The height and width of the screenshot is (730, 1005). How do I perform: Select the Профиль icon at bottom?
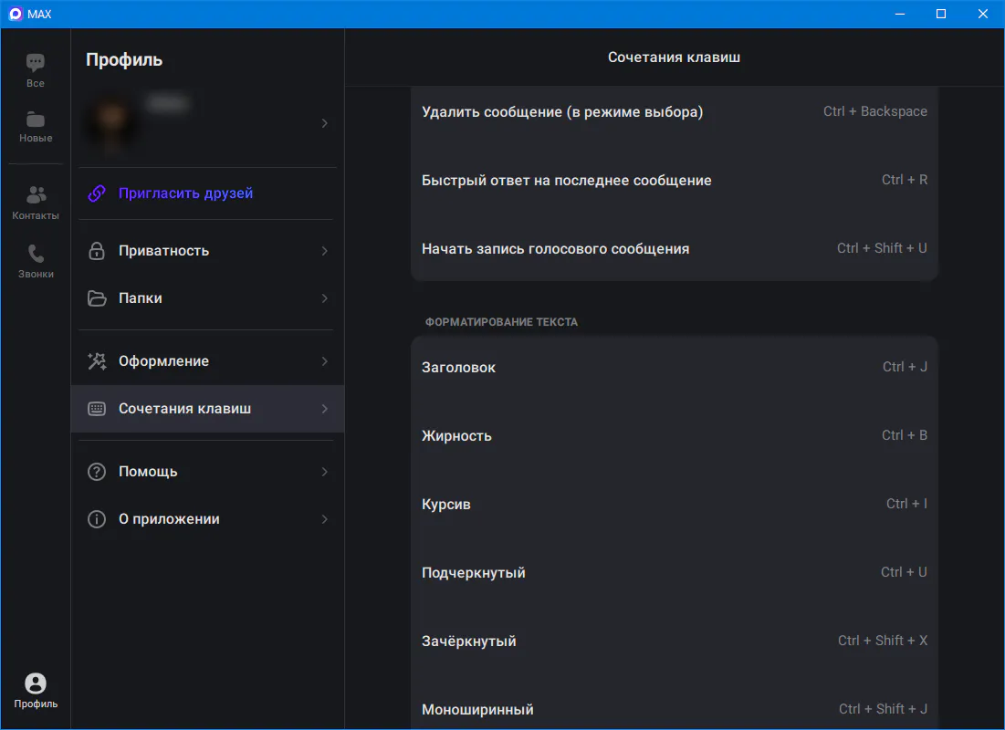coord(36,683)
